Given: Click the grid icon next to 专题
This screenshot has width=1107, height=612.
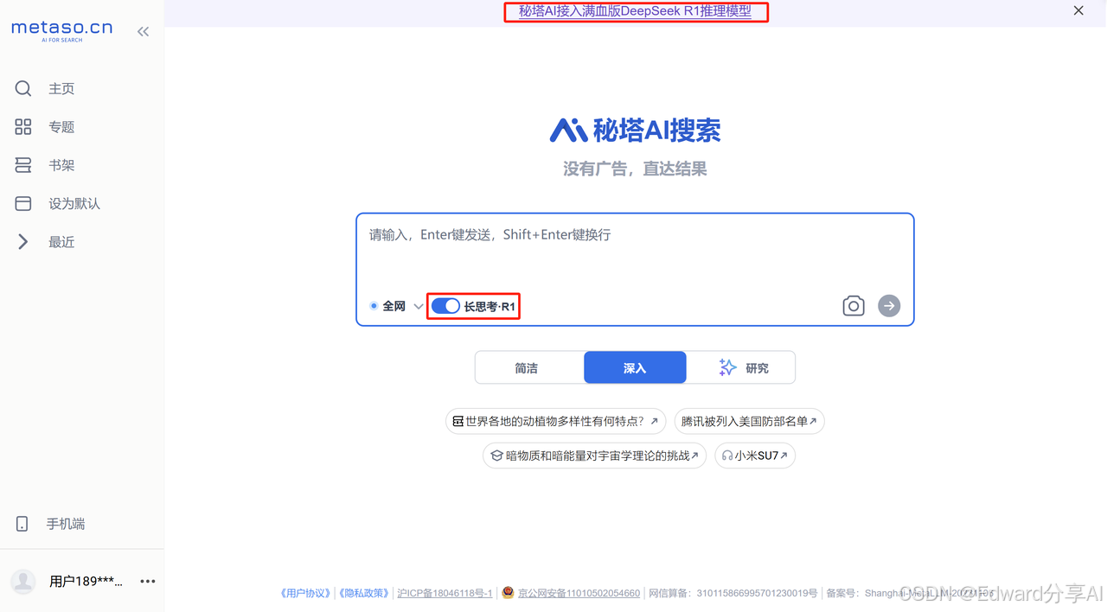Looking at the screenshot, I should click(23, 127).
